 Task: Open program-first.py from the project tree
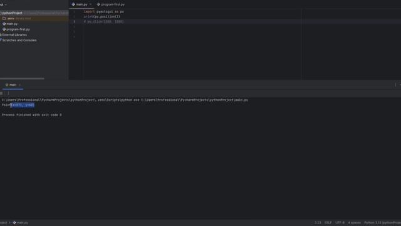(x=18, y=30)
